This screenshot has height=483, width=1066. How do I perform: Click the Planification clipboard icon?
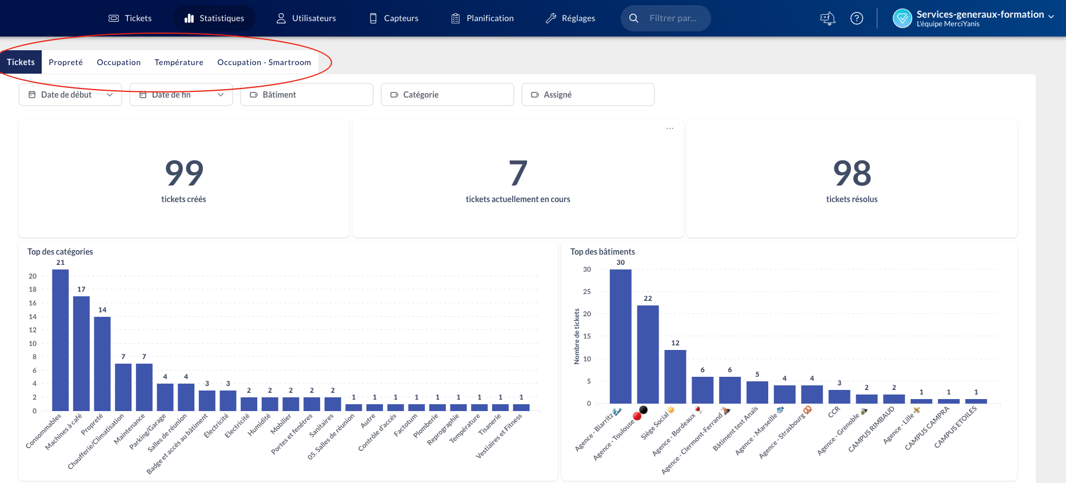pyautogui.click(x=456, y=18)
